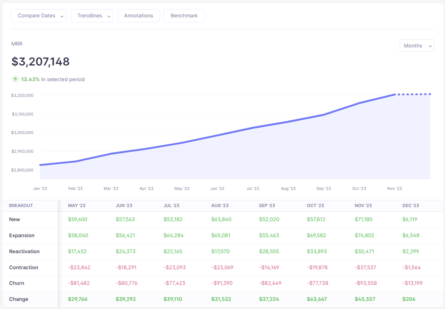Click the Jan '23 x-axis label
445x309 pixels.
tap(40, 188)
